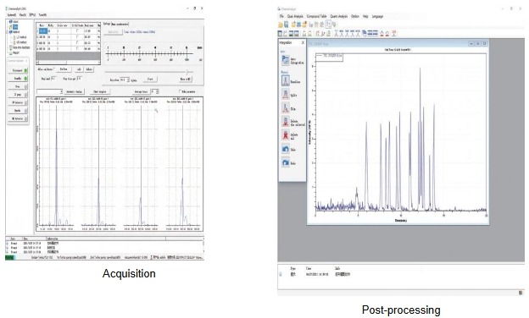
Task: Select the tool icon below Split
Action: point(286,108)
